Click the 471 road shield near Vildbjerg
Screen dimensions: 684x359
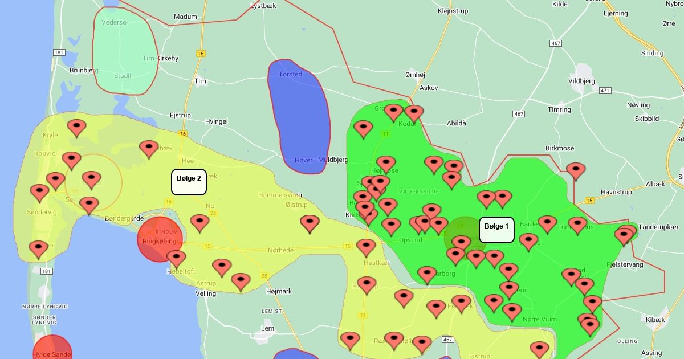click(x=605, y=91)
